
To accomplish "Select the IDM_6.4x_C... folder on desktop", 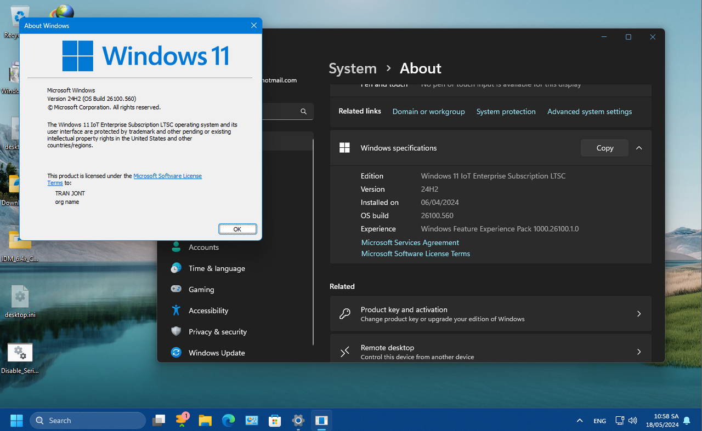I will (20, 245).
